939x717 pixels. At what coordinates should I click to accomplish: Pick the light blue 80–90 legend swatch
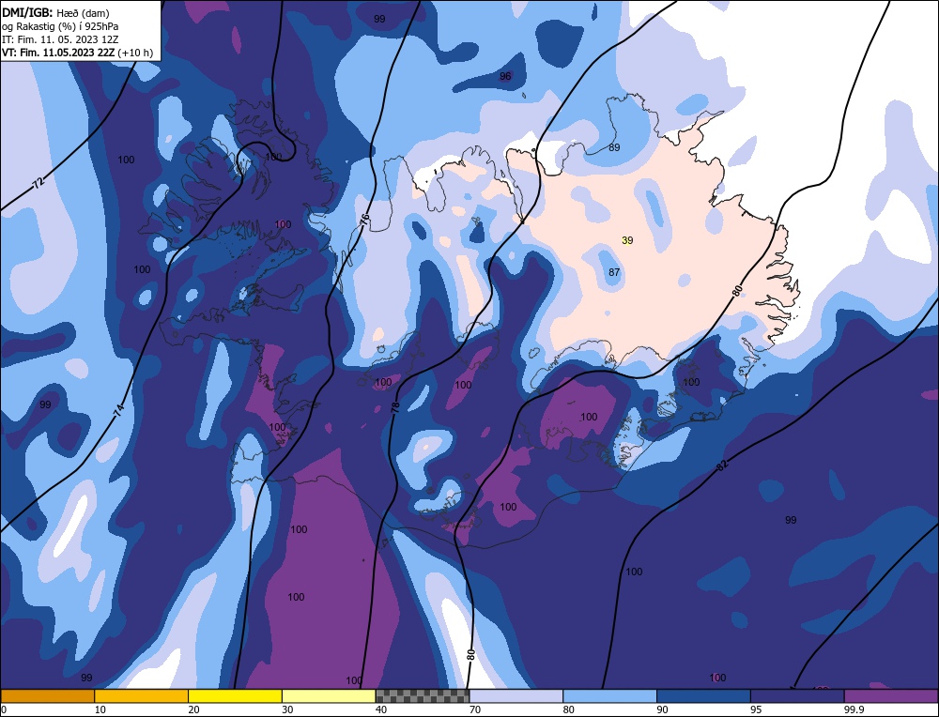(609, 696)
